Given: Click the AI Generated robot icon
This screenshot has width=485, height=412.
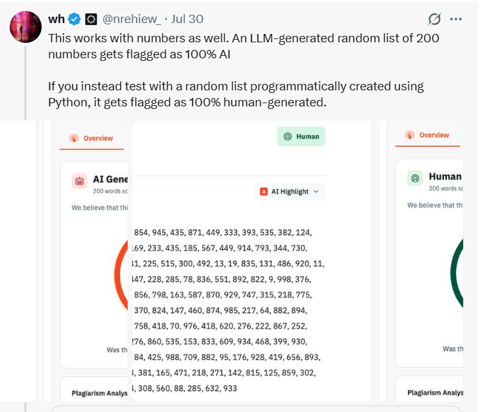Looking at the screenshot, I should (x=80, y=181).
